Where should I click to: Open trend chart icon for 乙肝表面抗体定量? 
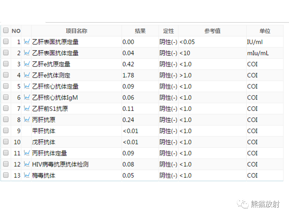click(27, 53)
